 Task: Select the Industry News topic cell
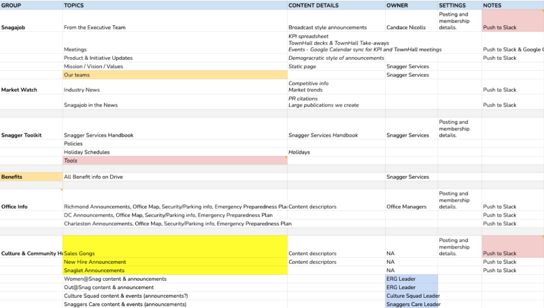coord(175,87)
